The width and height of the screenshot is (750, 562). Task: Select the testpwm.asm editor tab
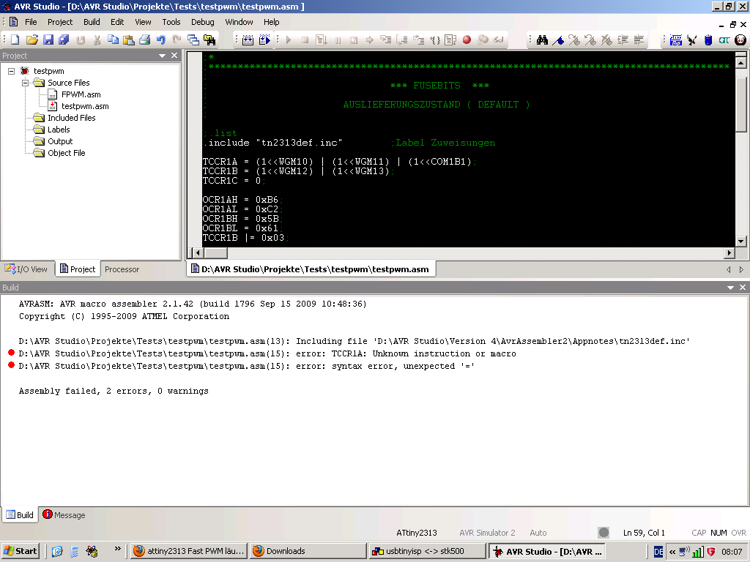tap(311, 269)
